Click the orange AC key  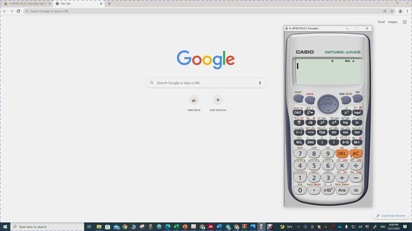pos(356,154)
